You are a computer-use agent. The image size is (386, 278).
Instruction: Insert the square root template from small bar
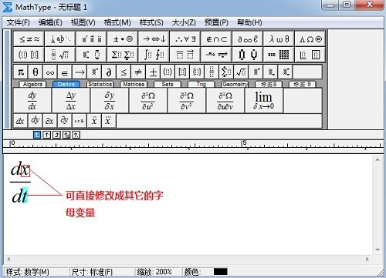(x=241, y=72)
